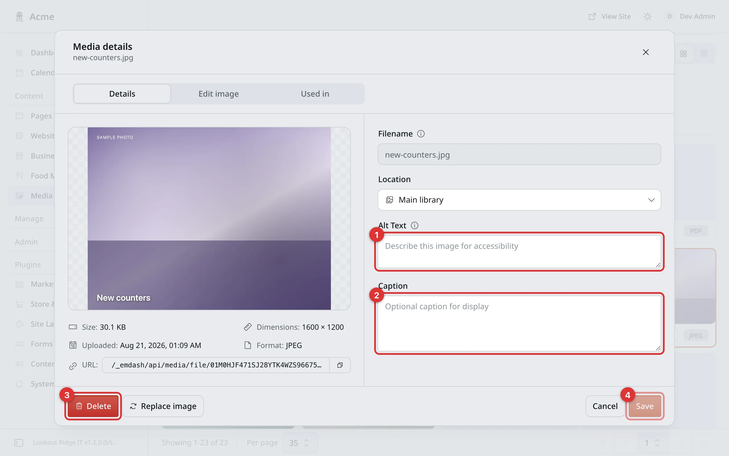Click the media URL field
729x456 pixels.
tap(216, 365)
